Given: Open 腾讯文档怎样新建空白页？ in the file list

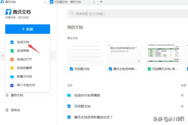Looking at the screenshot, I should pos(128,117).
